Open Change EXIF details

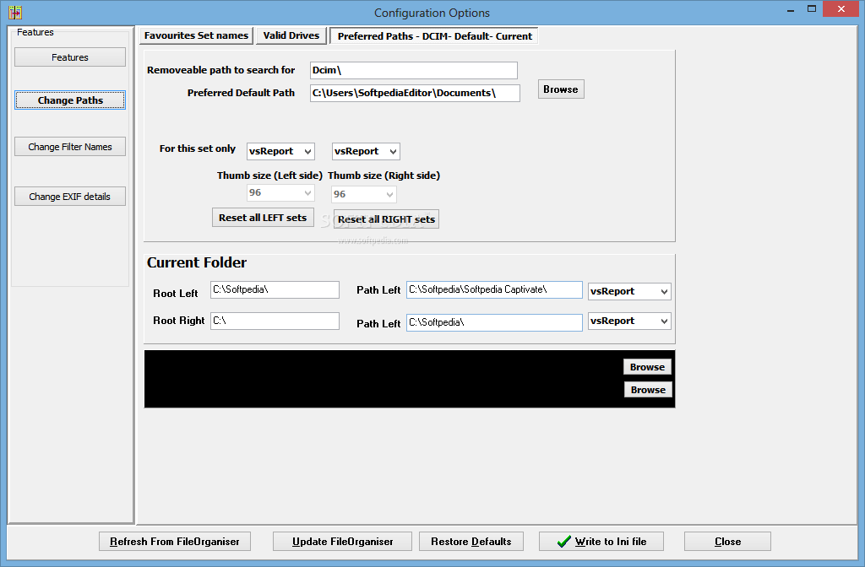pyautogui.click(x=70, y=196)
